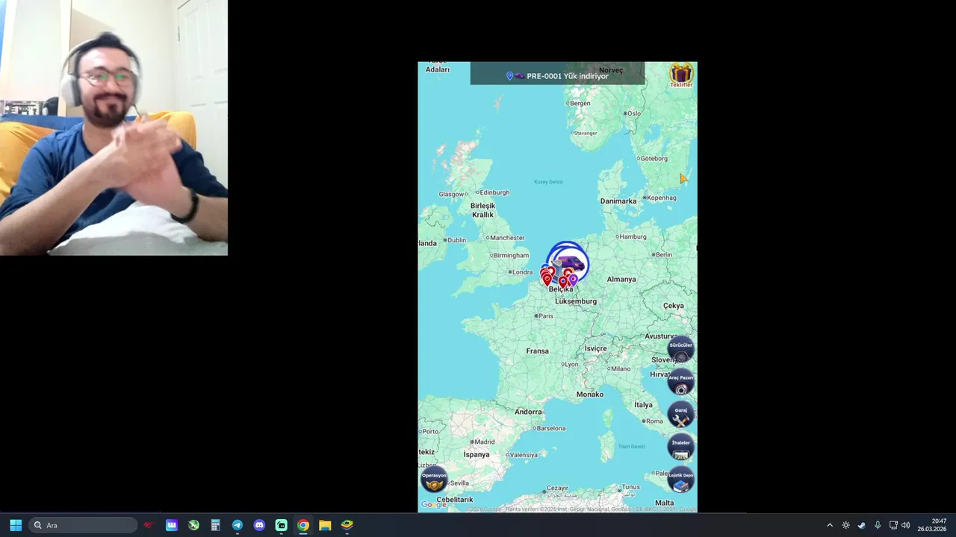956x537 pixels.
Task: Click the Paris city label
Action: 546,315
